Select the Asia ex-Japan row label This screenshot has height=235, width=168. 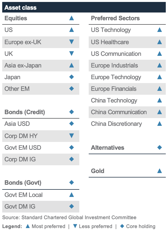tap(23, 66)
